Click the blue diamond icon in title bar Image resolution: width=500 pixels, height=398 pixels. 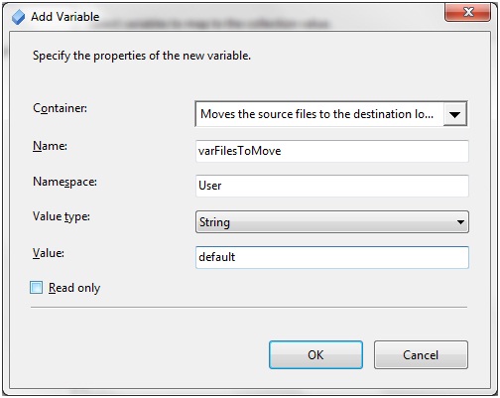[x=18, y=17]
